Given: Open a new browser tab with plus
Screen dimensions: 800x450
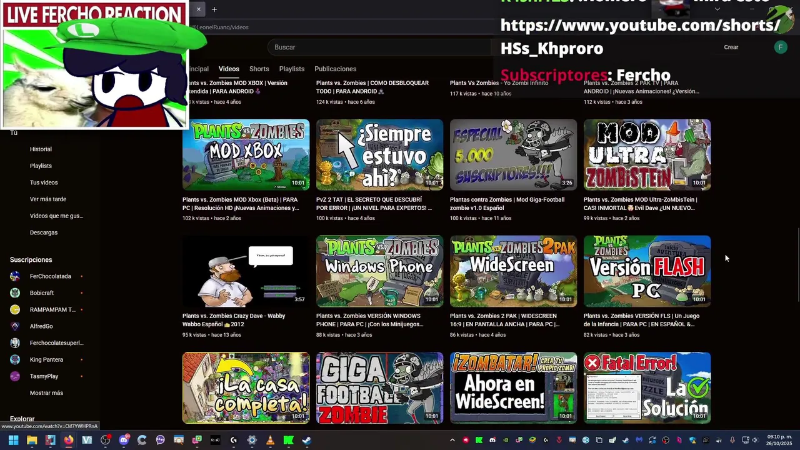Looking at the screenshot, I should click(214, 9).
